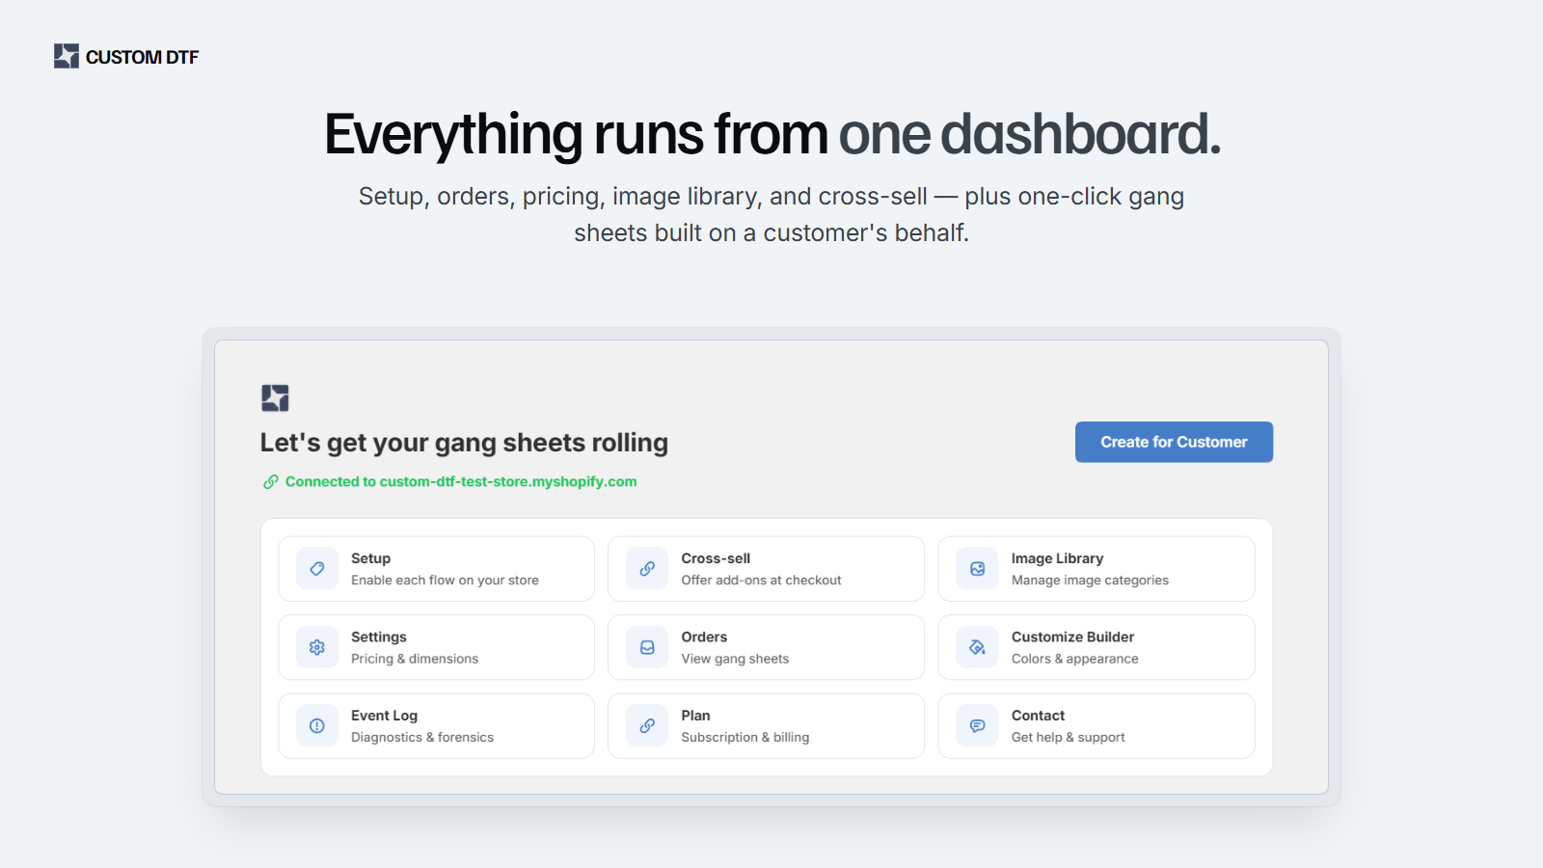Click the Event Log alert icon

point(317,726)
